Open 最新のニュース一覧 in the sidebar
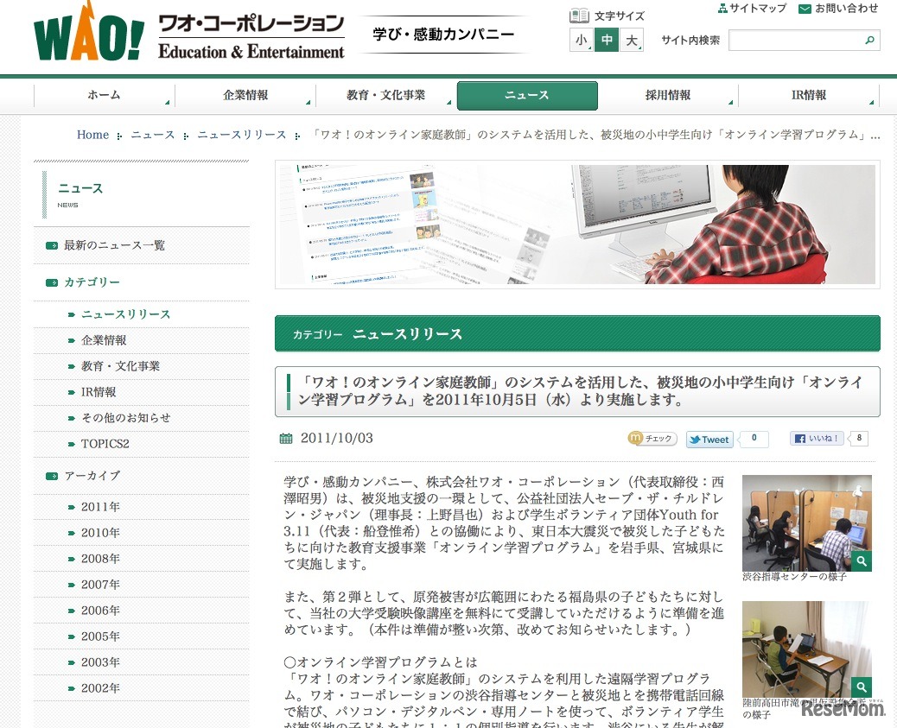Screen dimensions: 897x728 coord(114,245)
